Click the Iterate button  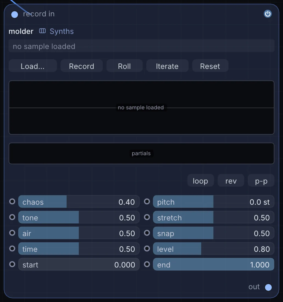167,66
